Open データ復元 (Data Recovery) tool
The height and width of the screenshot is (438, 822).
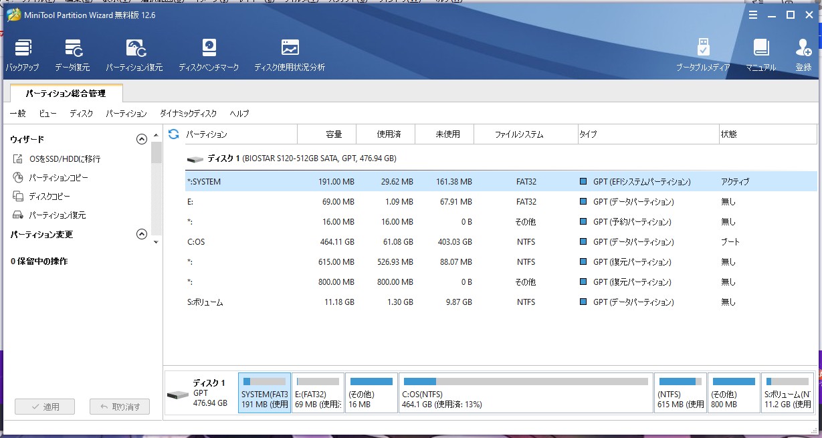72,55
